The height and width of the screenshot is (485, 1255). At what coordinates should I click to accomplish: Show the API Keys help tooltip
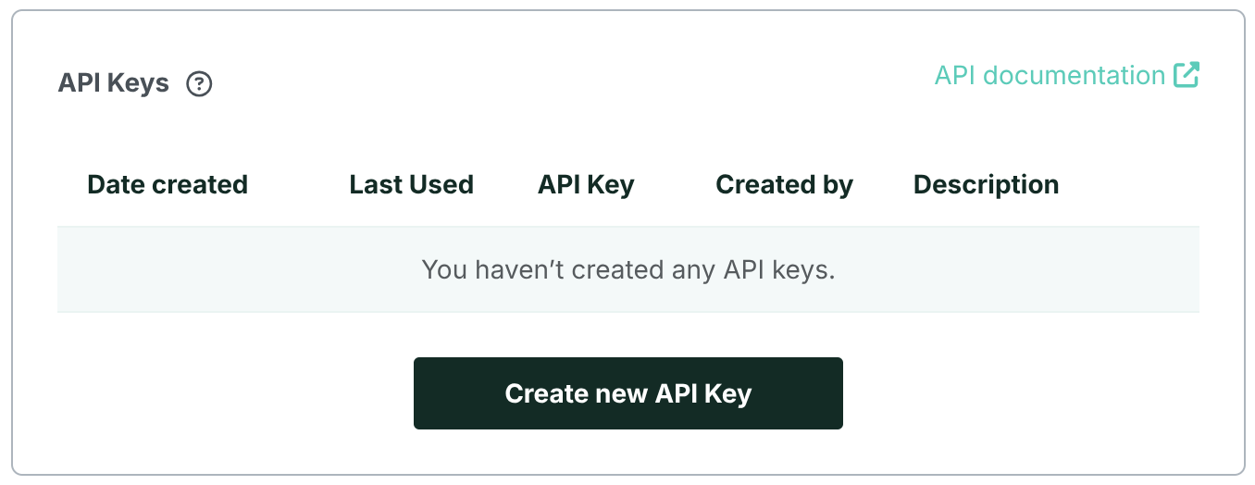pos(199,84)
